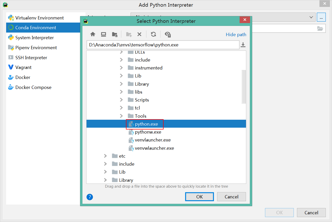Click the greyed OK in Add Python Interpreter
This screenshot has height=222, width=332.
(x=280, y=213)
